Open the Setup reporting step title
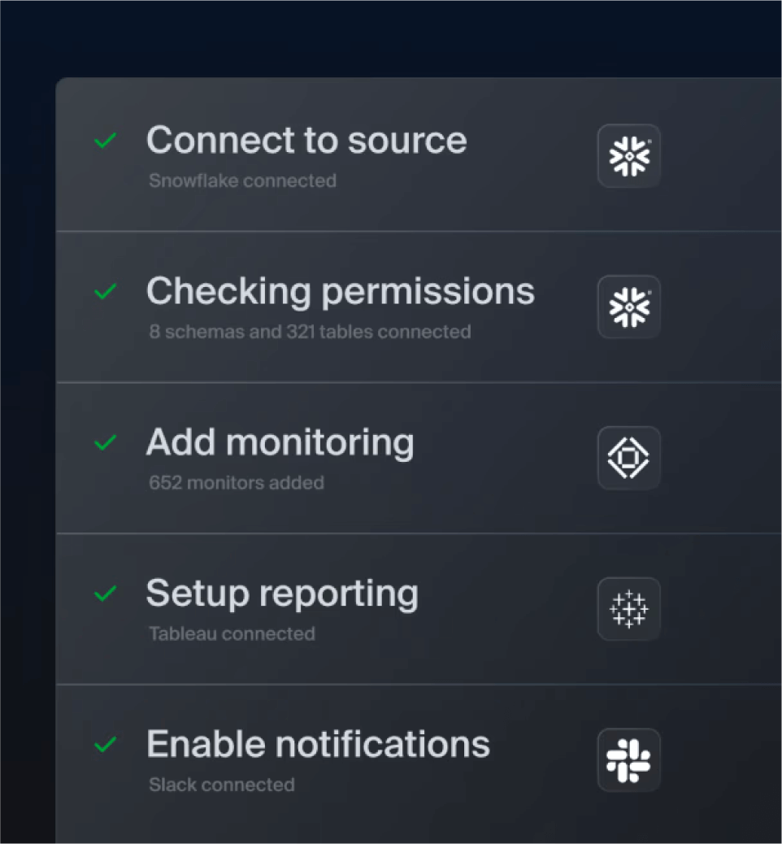 (x=282, y=594)
